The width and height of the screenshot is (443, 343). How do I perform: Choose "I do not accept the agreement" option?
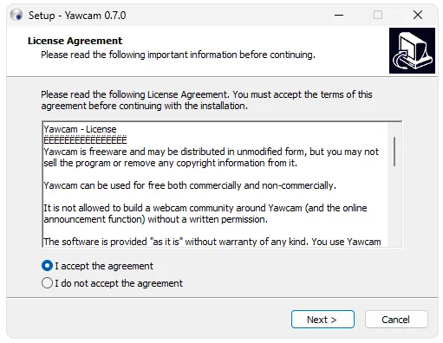click(47, 283)
